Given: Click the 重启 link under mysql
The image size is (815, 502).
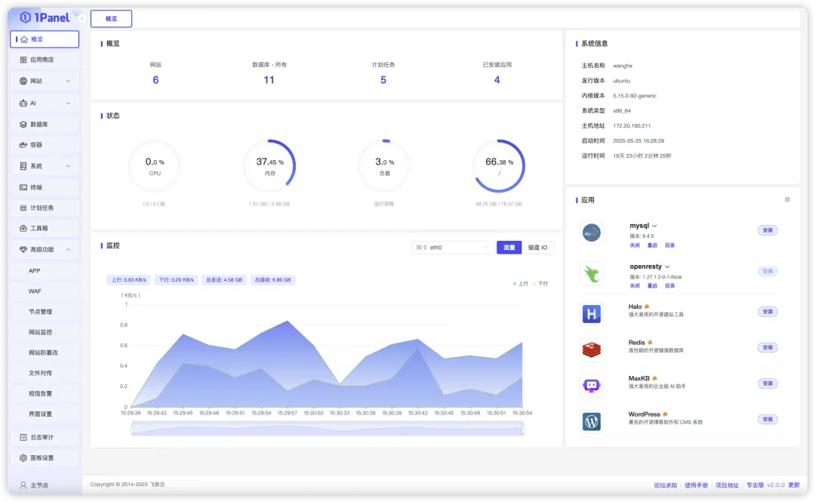Looking at the screenshot, I should pos(652,245).
